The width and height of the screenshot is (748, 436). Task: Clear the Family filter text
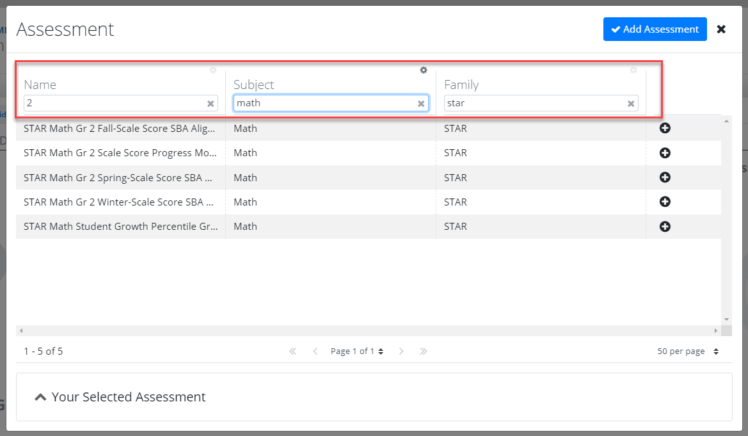click(631, 104)
